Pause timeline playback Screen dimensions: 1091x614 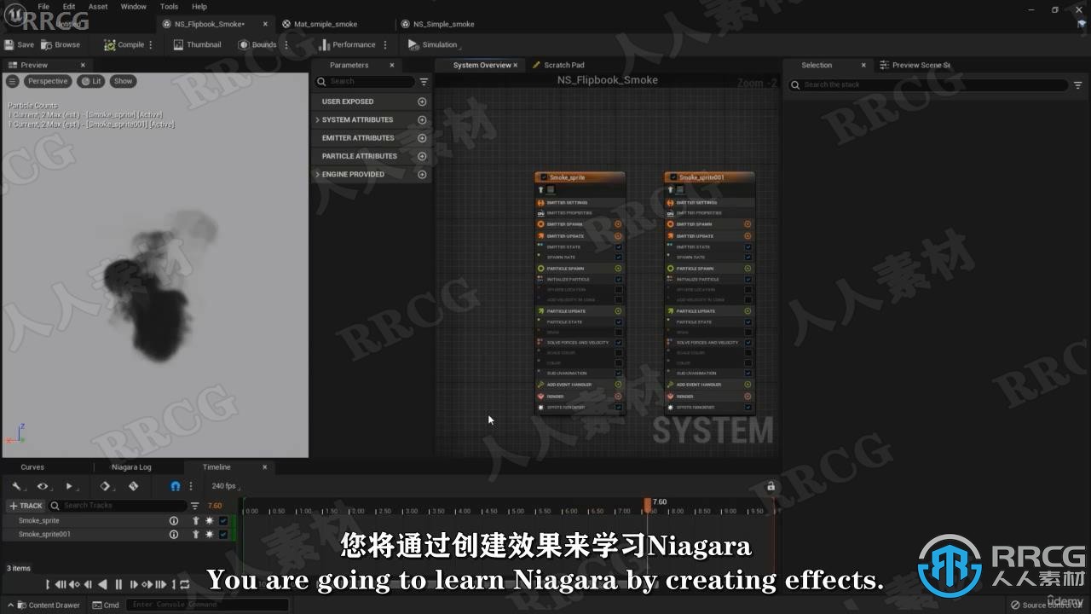point(118,584)
